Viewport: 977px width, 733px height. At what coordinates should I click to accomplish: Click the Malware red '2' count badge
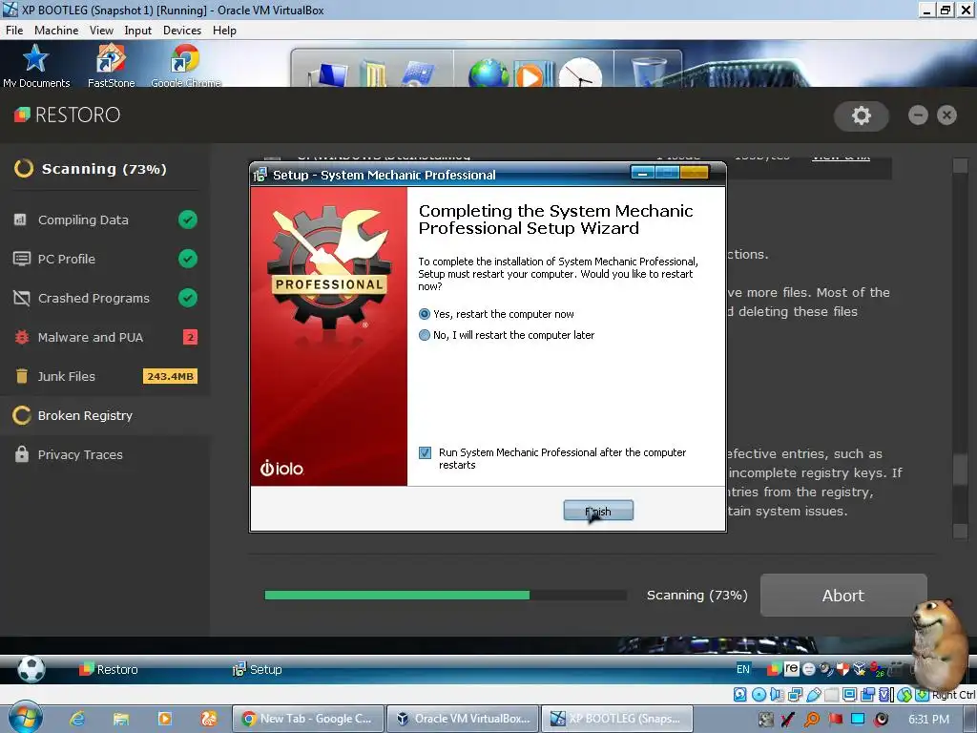click(190, 337)
